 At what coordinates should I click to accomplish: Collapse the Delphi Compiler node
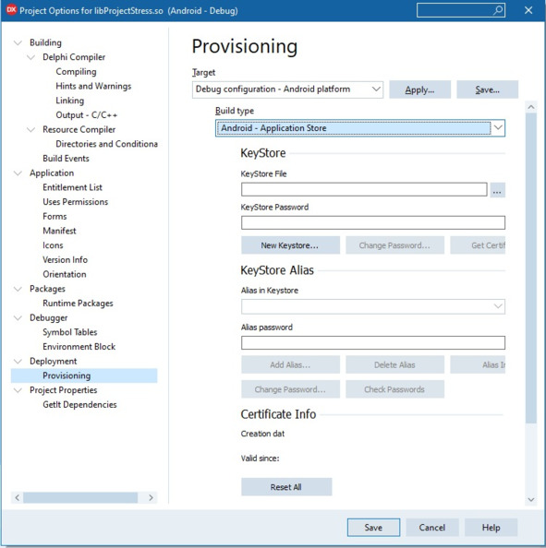click(30, 57)
